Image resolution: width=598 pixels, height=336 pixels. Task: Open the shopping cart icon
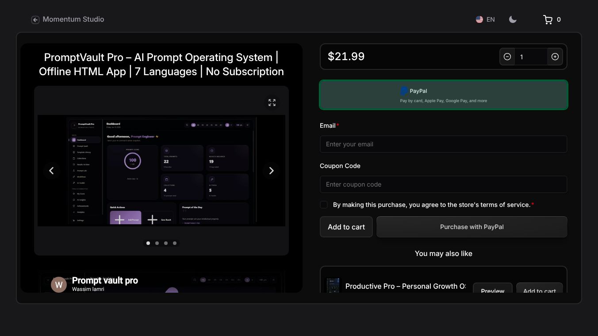click(548, 19)
